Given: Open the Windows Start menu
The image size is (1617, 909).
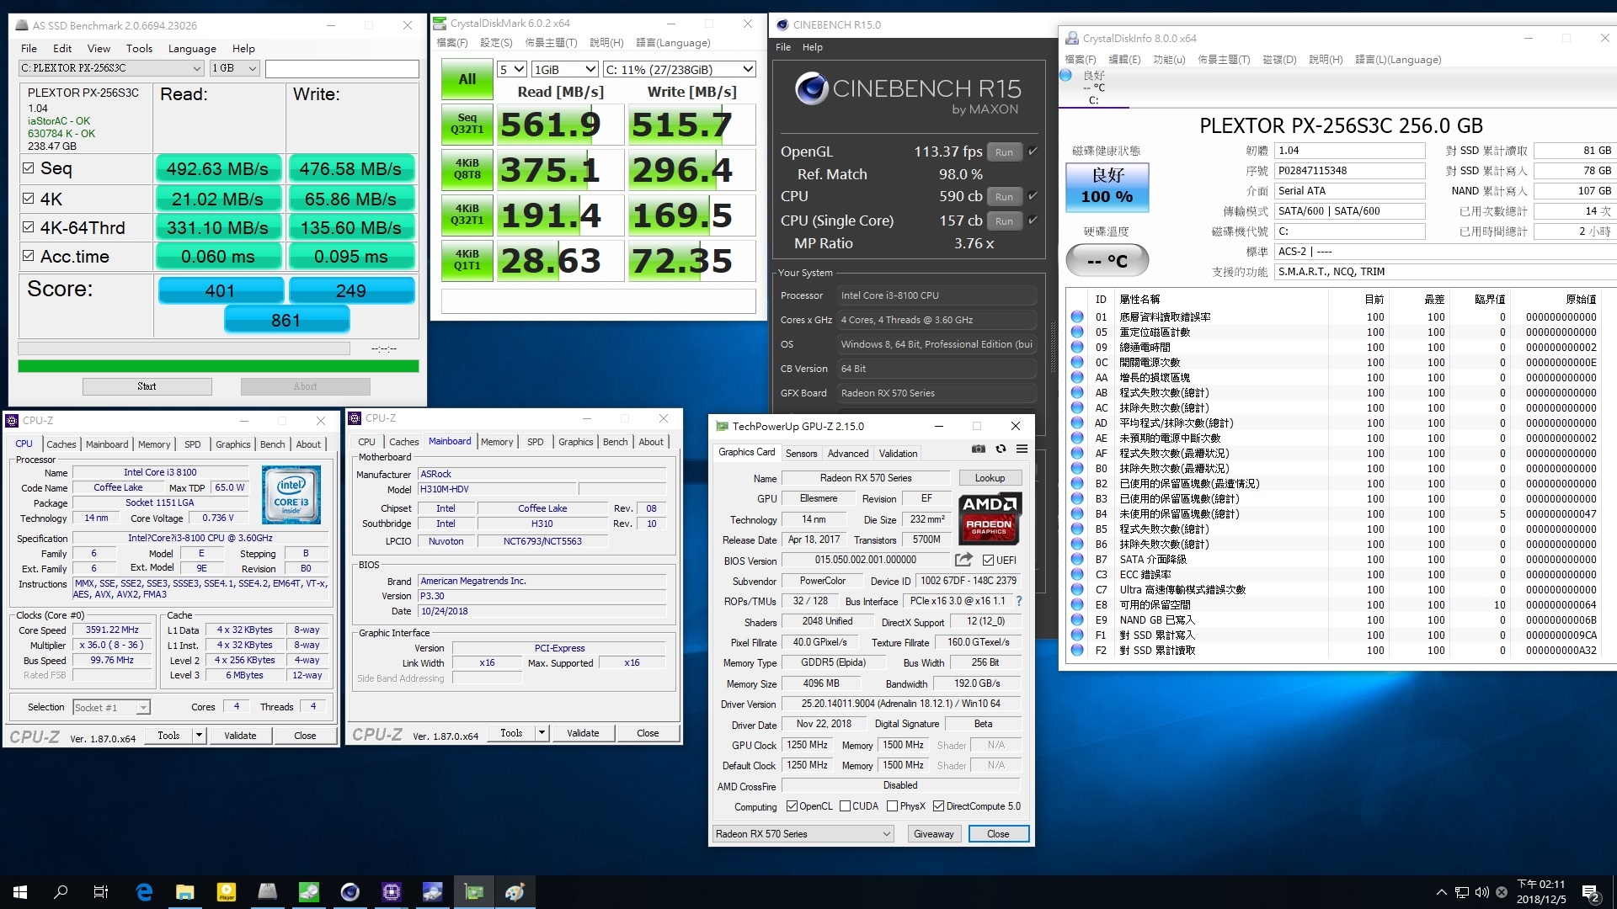Looking at the screenshot, I should (x=20, y=892).
